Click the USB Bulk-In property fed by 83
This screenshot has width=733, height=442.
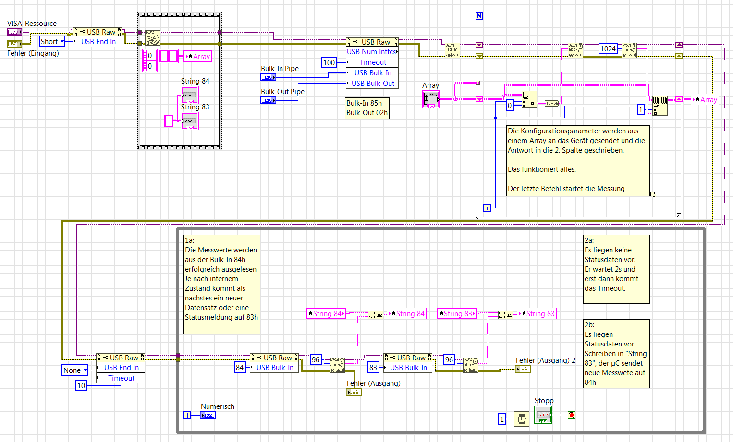[x=408, y=368]
